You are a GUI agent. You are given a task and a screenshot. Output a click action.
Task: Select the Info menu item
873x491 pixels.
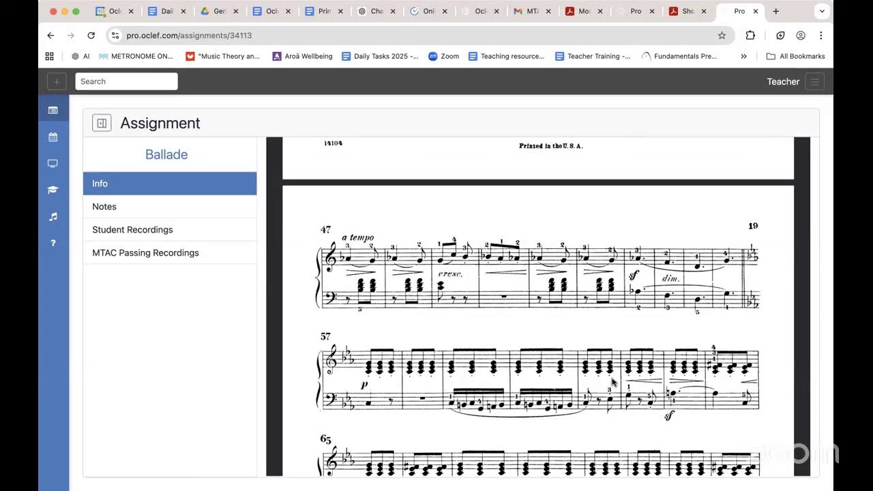click(x=170, y=183)
